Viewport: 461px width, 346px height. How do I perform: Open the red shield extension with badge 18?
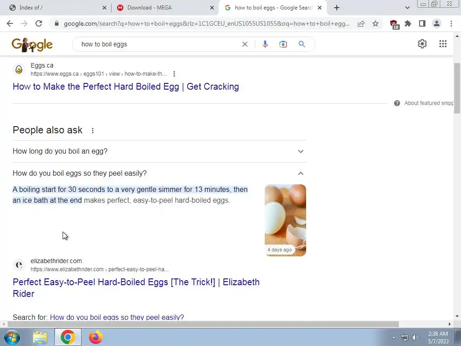[394, 24]
